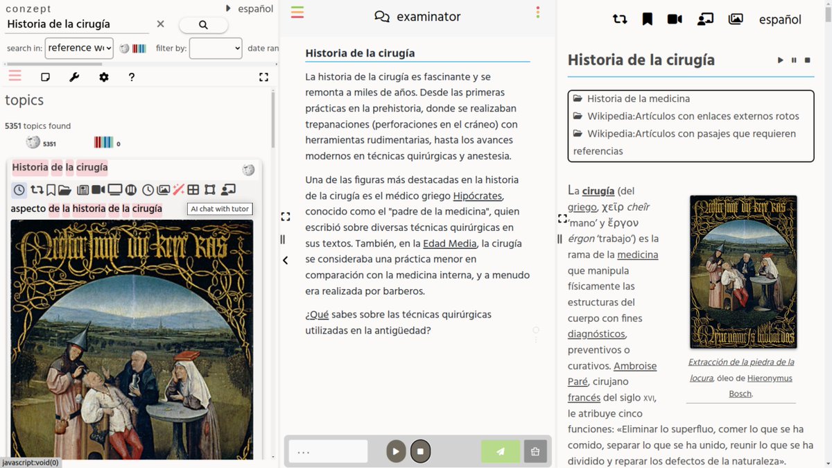This screenshot has height=468, width=832.
Task: Open the 'filter by' dropdown
Action: [x=216, y=48]
